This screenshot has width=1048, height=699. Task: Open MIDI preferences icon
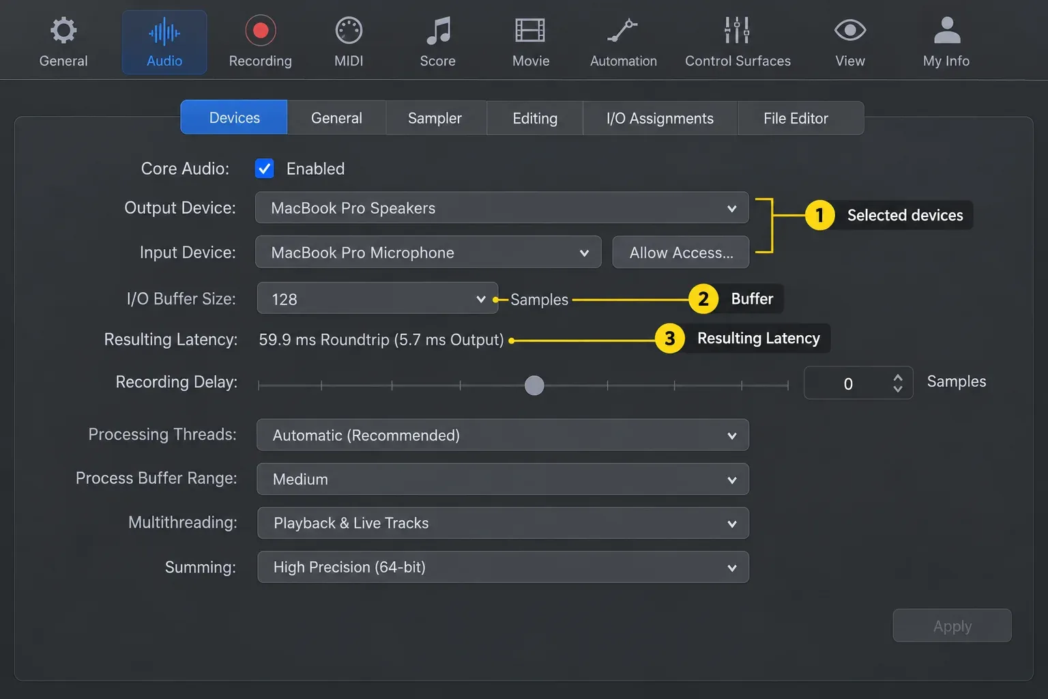coord(349,31)
